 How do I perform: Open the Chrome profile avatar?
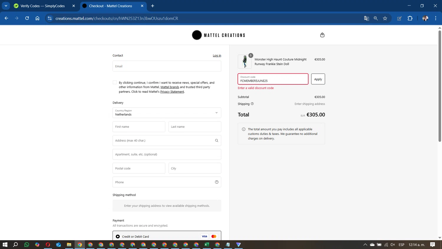(x=425, y=18)
